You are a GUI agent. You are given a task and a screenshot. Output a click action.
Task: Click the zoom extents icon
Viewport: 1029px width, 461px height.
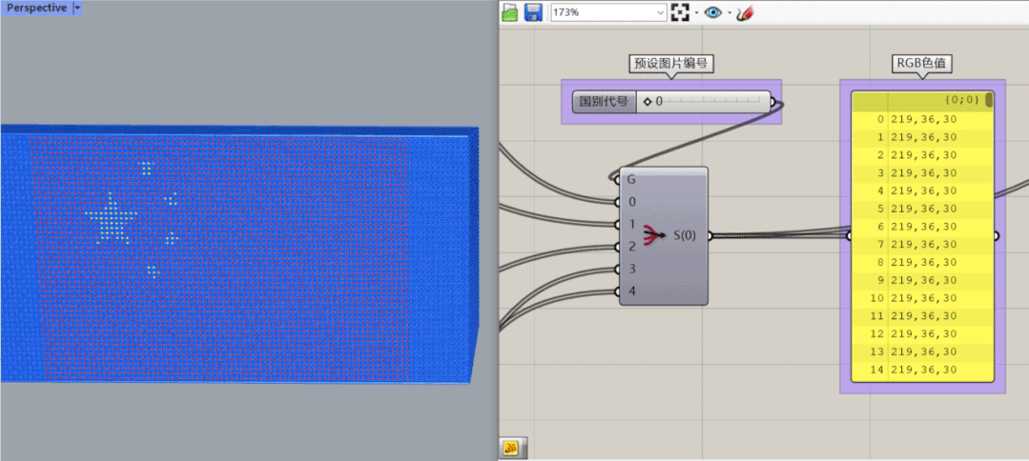pyautogui.click(x=681, y=11)
